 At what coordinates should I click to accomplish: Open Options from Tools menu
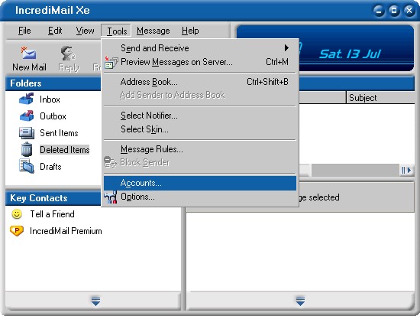(200, 197)
